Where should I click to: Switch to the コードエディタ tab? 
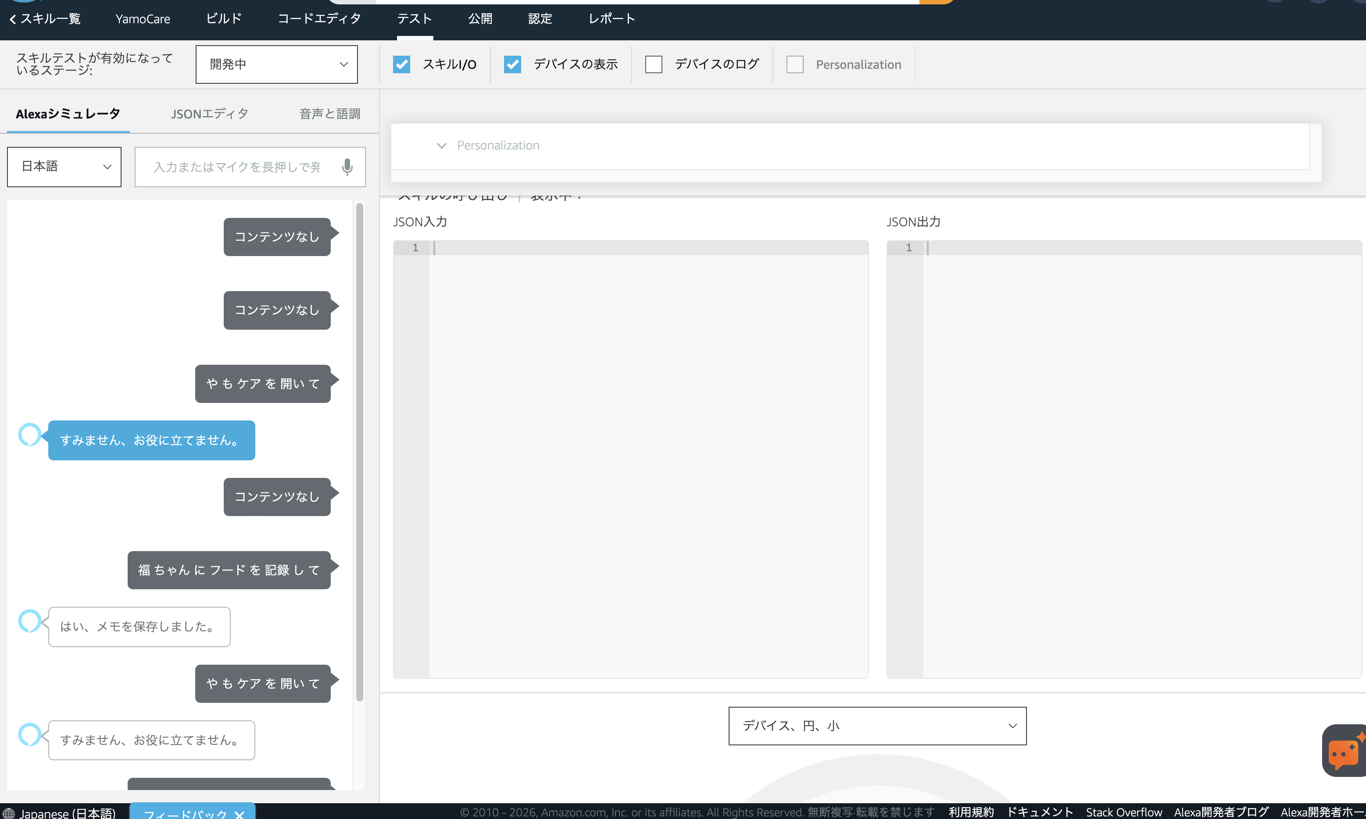(x=319, y=19)
